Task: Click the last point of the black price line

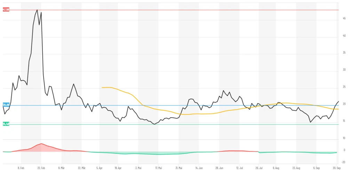Action: [x=339, y=101]
